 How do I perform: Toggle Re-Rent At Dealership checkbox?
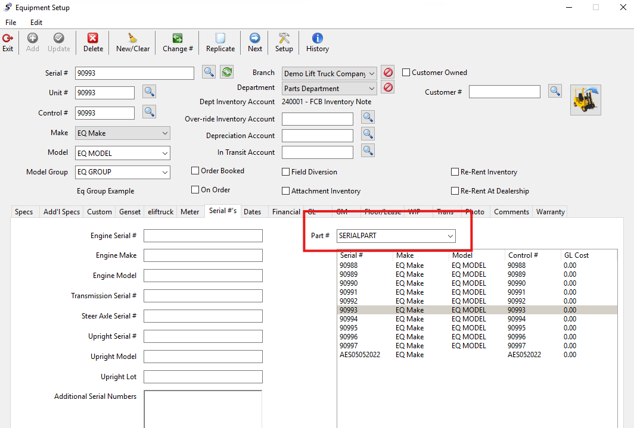coord(455,191)
